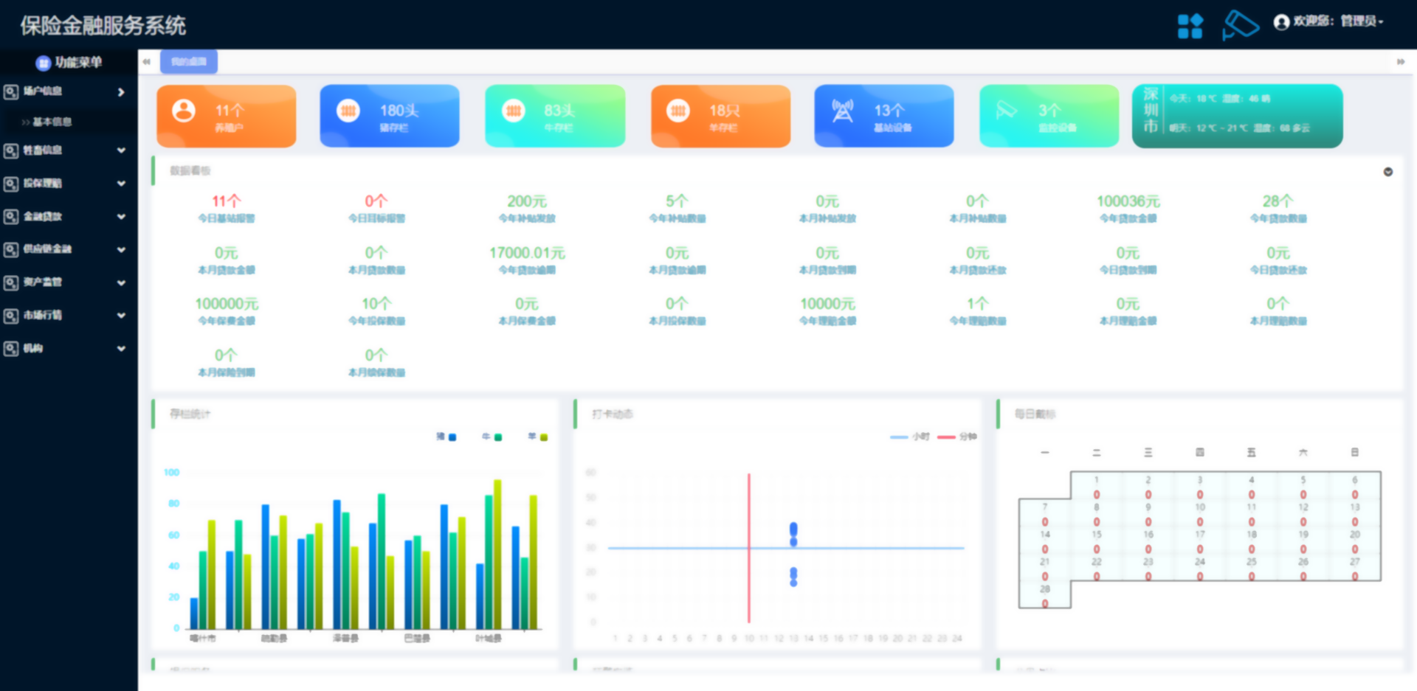The width and height of the screenshot is (1417, 691).
Task: Click the monitoring camera icon on 3个 card
Action: 1006,111
